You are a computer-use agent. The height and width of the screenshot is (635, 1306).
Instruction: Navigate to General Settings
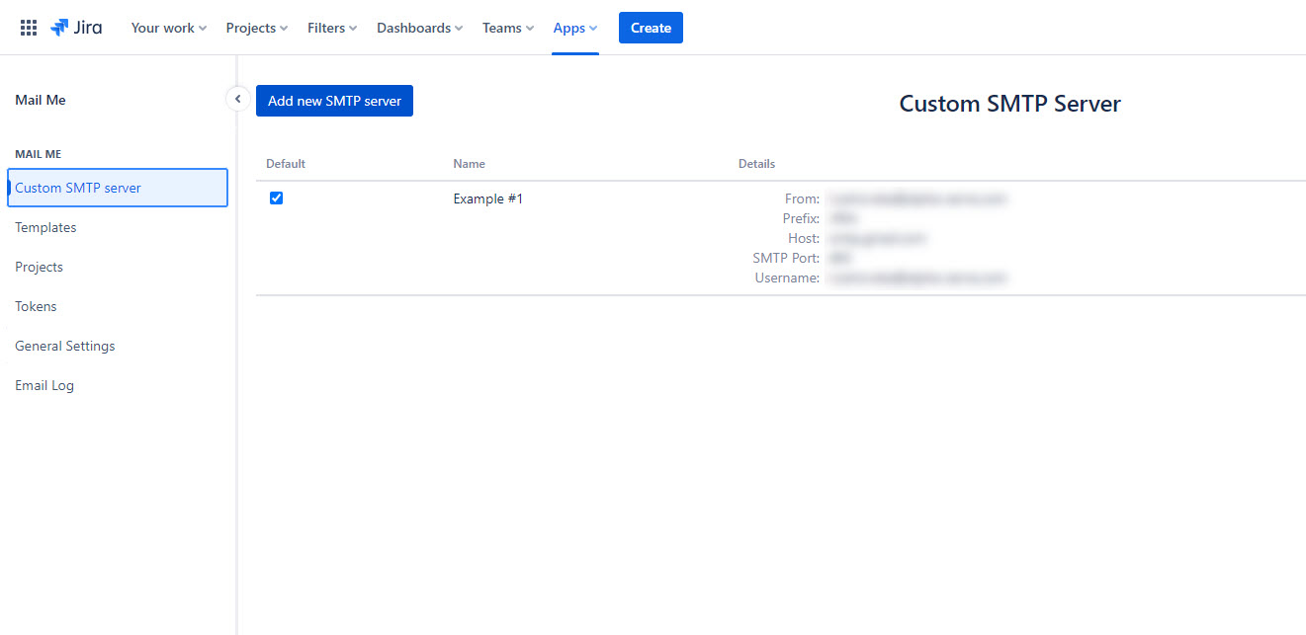coord(64,346)
